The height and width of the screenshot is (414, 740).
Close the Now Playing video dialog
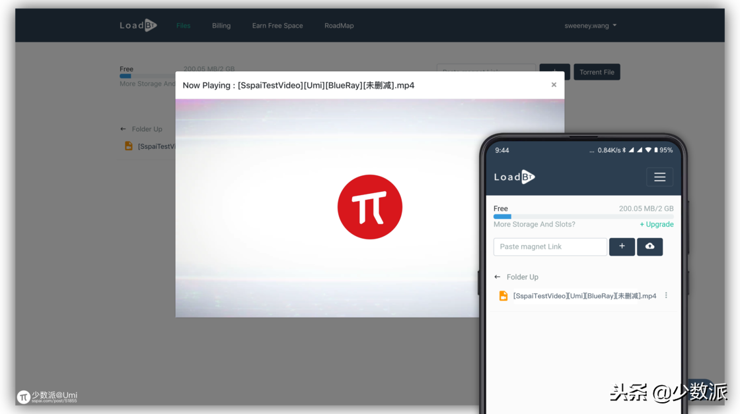coord(554,85)
